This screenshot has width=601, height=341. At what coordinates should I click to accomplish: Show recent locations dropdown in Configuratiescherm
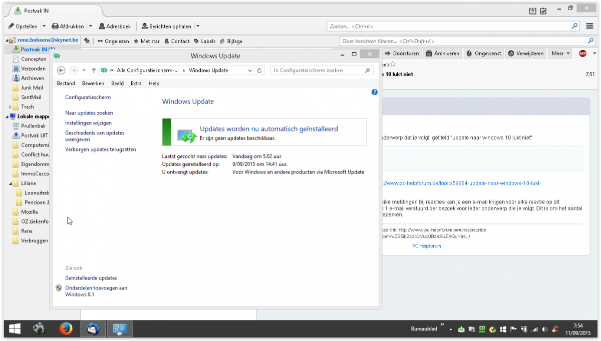(84, 70)
